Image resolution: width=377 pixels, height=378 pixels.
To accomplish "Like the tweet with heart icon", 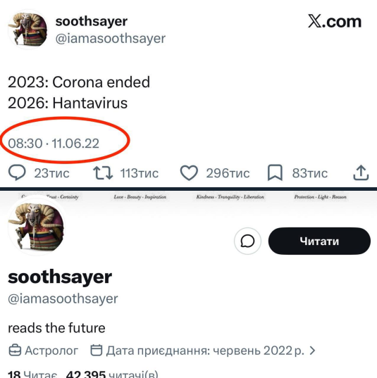I will [x=189, y=173].
